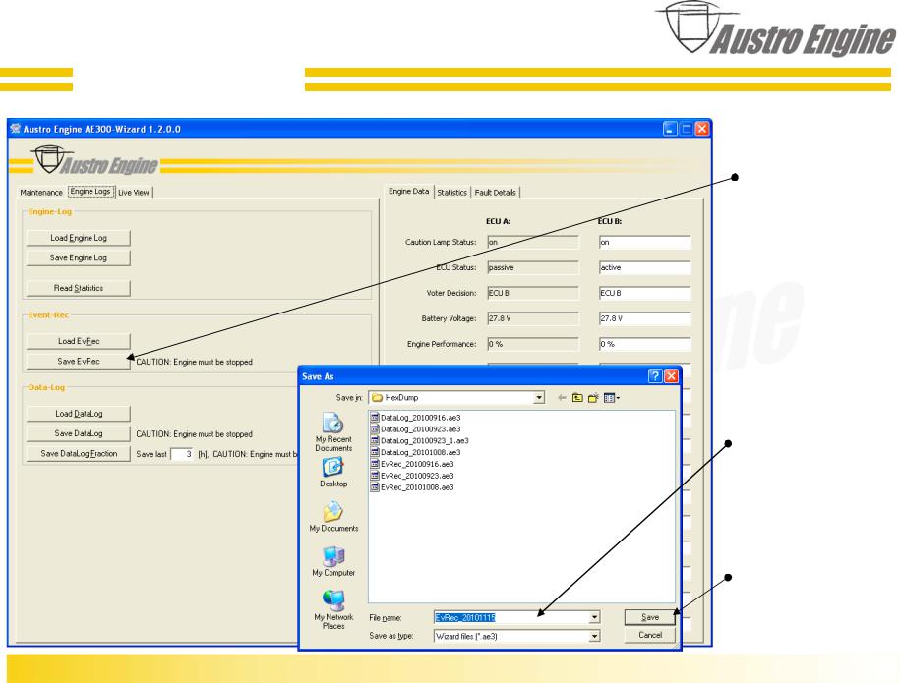900x683 pixels.
Task: Open Desktop shortcut in Save As
Action: tap(332, 473)
